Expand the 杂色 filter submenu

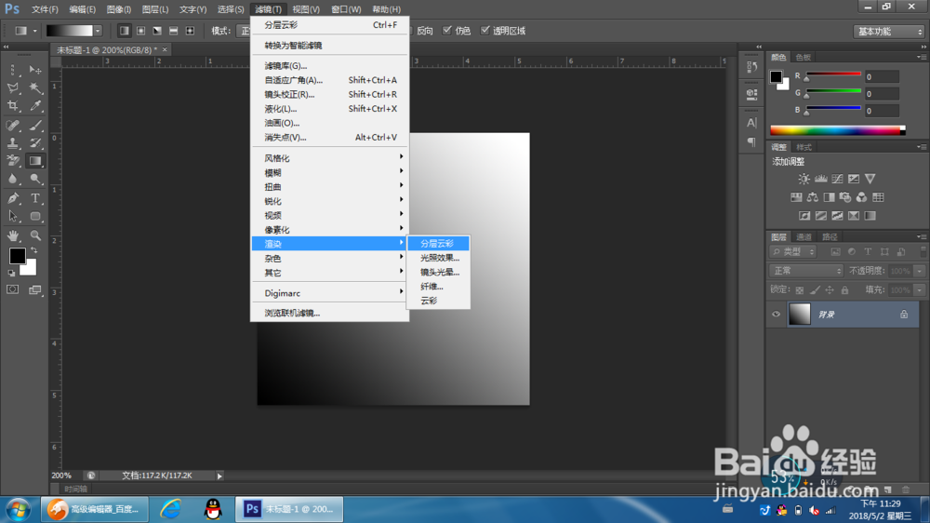(330, 258)
